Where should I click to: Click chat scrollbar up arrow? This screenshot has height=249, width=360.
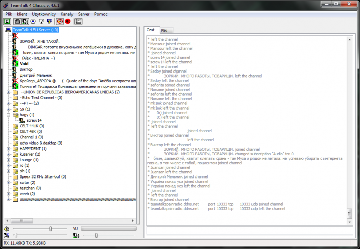(x=350, y=40)
